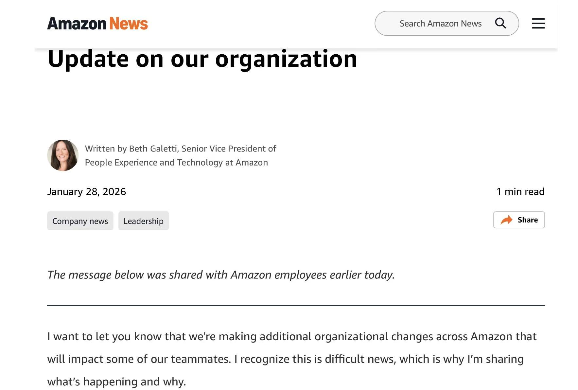This screenshot has width=578, height=390.
Task: Click the article title heading
Action: [x=202, y=59]
